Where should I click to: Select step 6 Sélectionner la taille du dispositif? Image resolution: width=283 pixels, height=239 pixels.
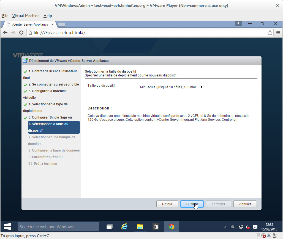tap(54, 127)
